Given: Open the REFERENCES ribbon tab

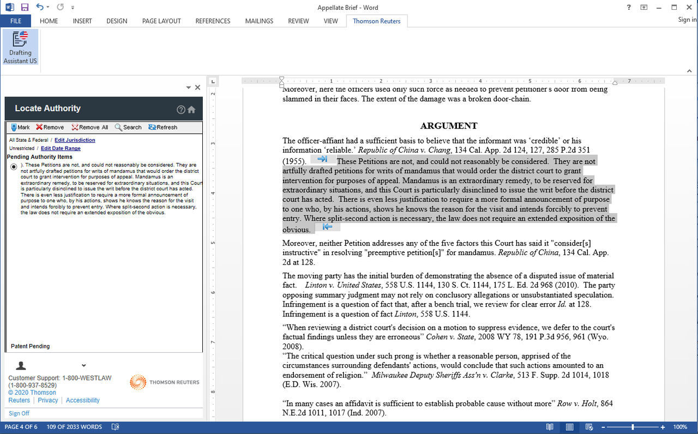Looking at the screenshot, I should point(213,21).
